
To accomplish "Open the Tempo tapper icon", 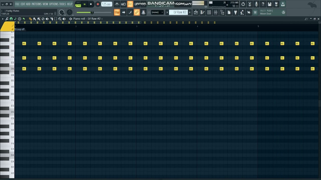I will pyautogui.click(x=242, y=12).
